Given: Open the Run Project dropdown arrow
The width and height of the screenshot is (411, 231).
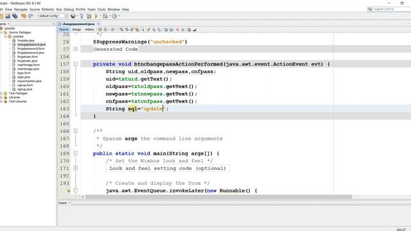Looking at the screenshot, I should (100, 16).
